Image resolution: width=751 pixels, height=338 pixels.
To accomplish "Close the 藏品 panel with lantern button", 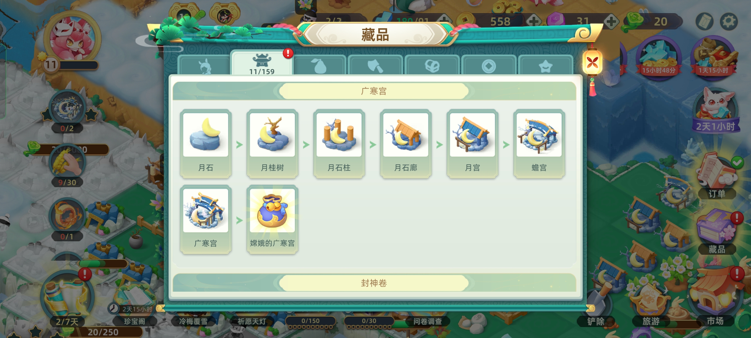I will pos(592,63).
